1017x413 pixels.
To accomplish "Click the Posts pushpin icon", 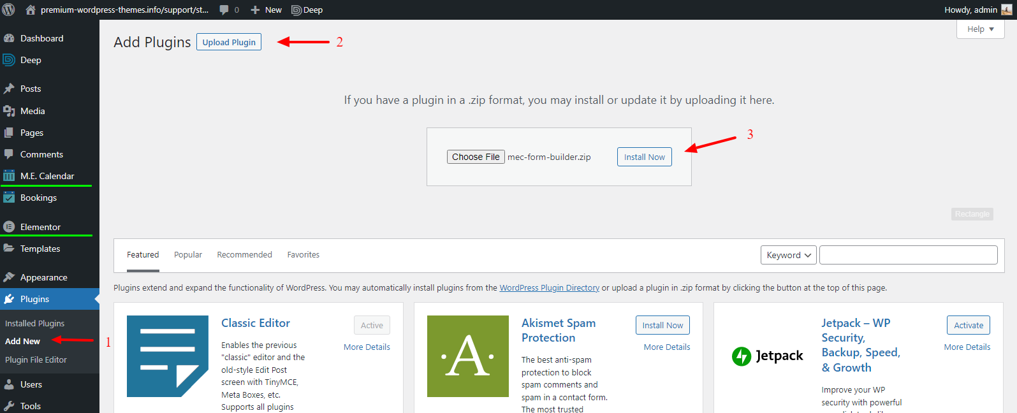I will (x=9, y=89).
